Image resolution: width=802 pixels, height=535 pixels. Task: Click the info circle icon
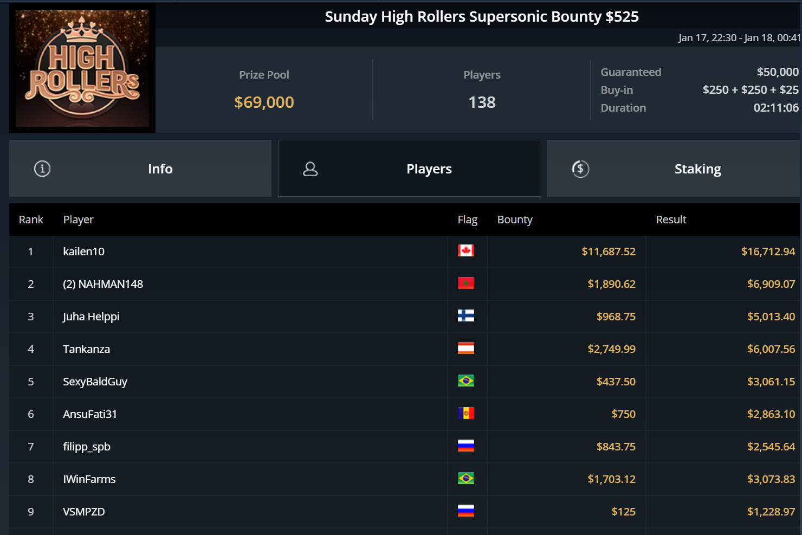coord(42,169)
